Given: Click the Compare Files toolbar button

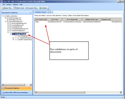Looking at the screenshot, I should tap(32, 8).
